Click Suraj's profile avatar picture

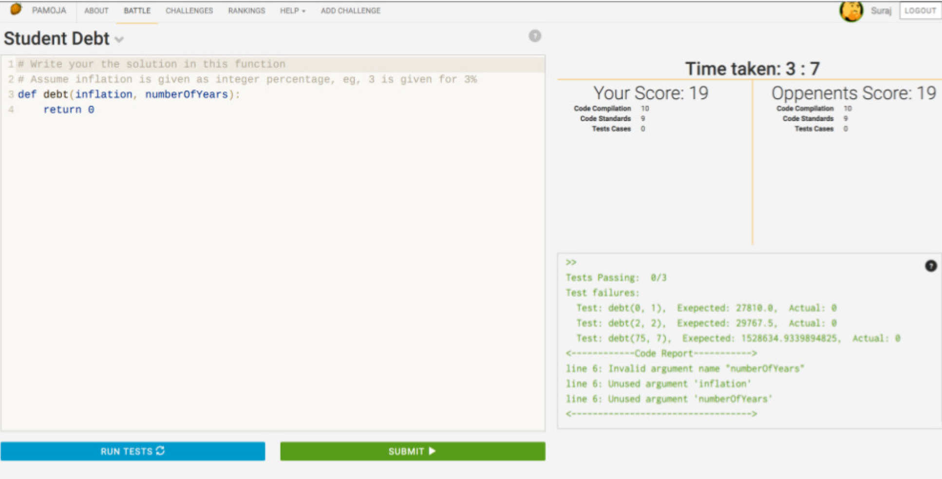coord(851,11)
